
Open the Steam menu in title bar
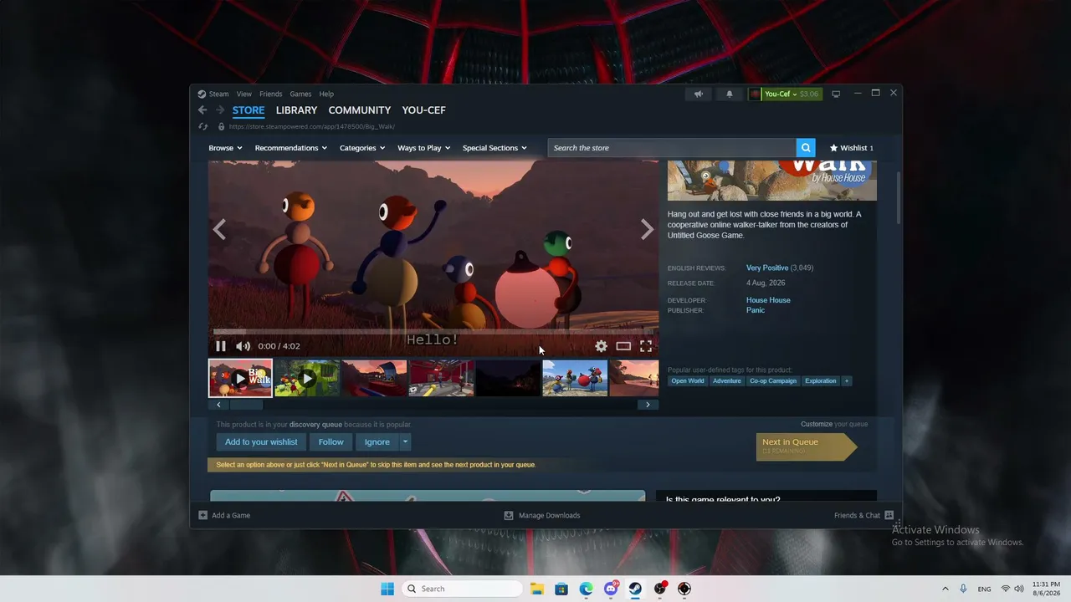218,94
